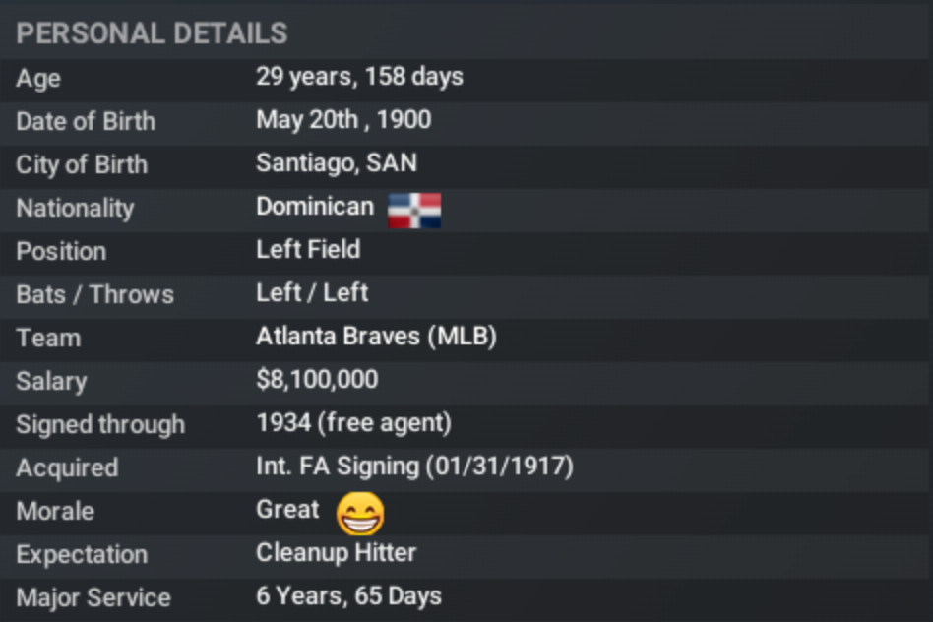Click the $8,100,000 salary value
Screen dimensions: 933x622
pos(317,380)
